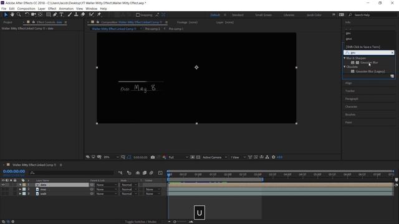Click label color swatch of date layer
This screenshot has width=399, height=224.
(x=24, y=185)
